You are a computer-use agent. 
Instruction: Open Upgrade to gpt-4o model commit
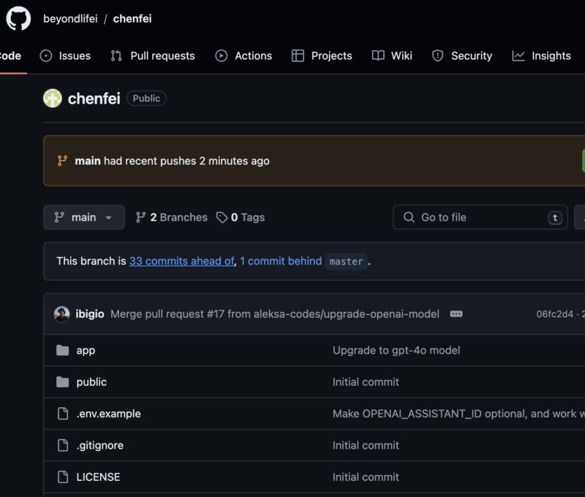(396, 351)
